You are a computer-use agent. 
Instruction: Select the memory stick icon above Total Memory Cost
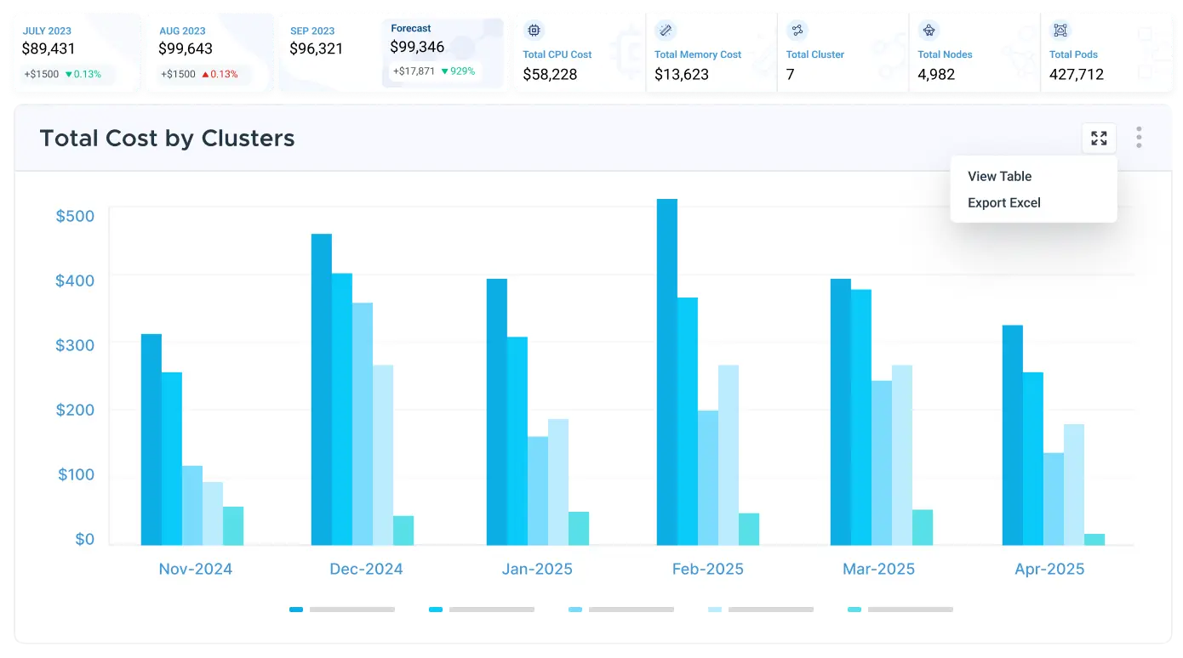pyautogui.click(x=666, y=30)
